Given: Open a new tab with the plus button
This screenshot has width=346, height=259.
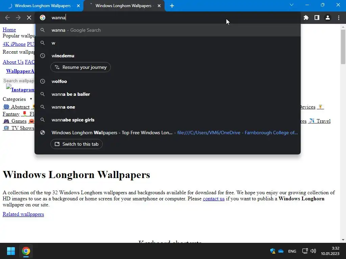Looking at the screenshot, I should point(172,6).
